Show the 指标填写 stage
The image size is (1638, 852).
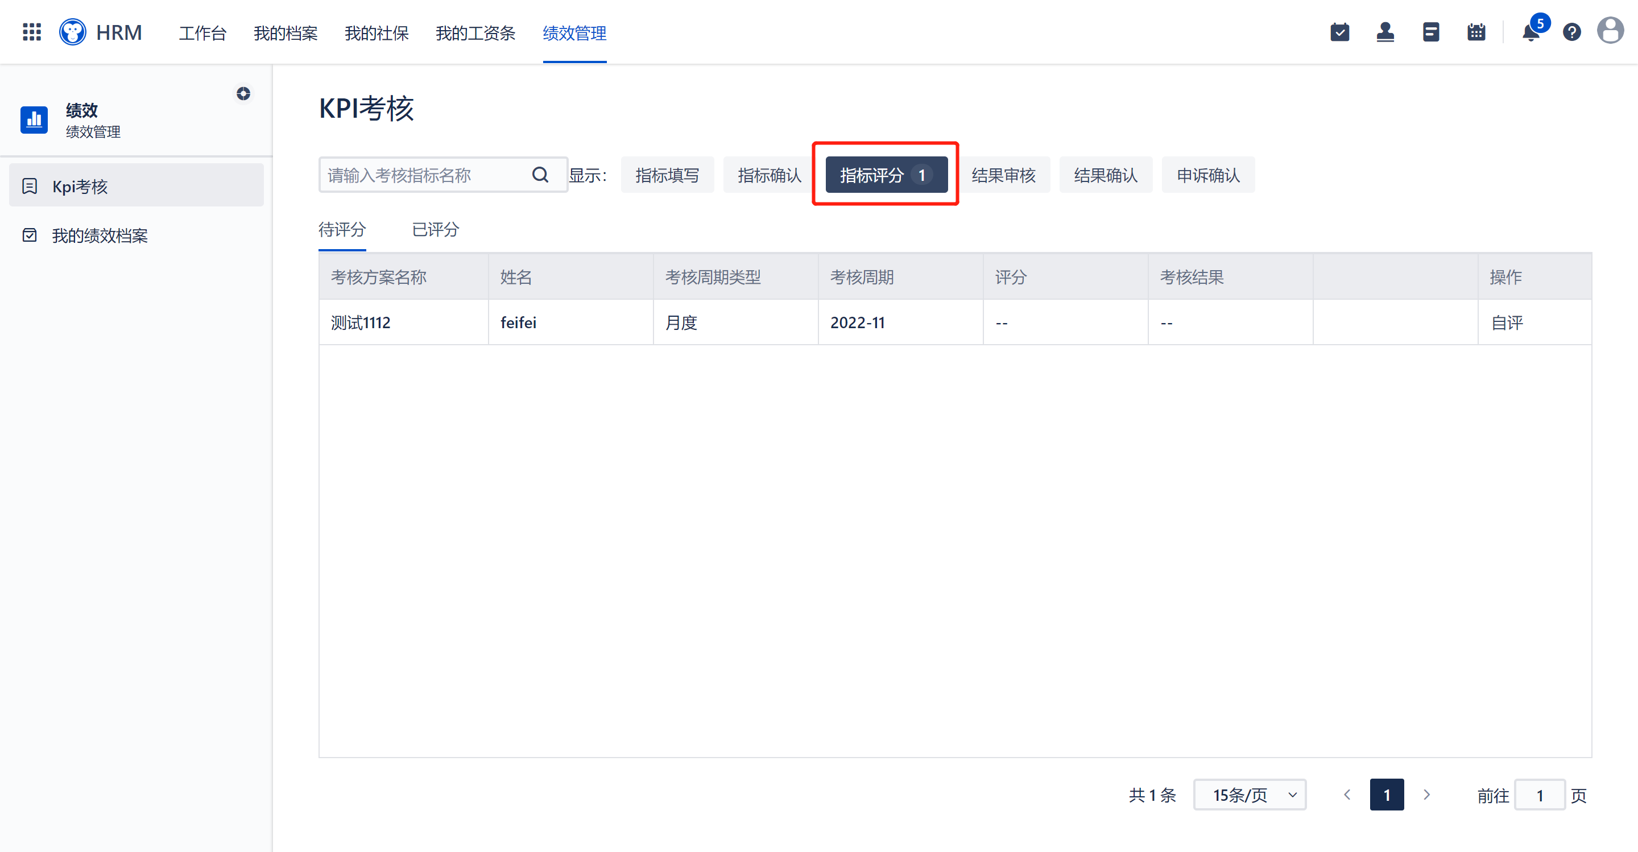[x=667, y=175]
